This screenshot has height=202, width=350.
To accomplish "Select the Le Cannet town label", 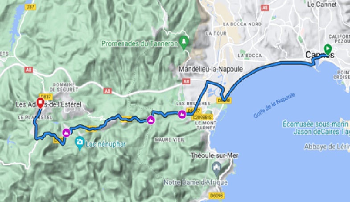I will coord(321,4).
